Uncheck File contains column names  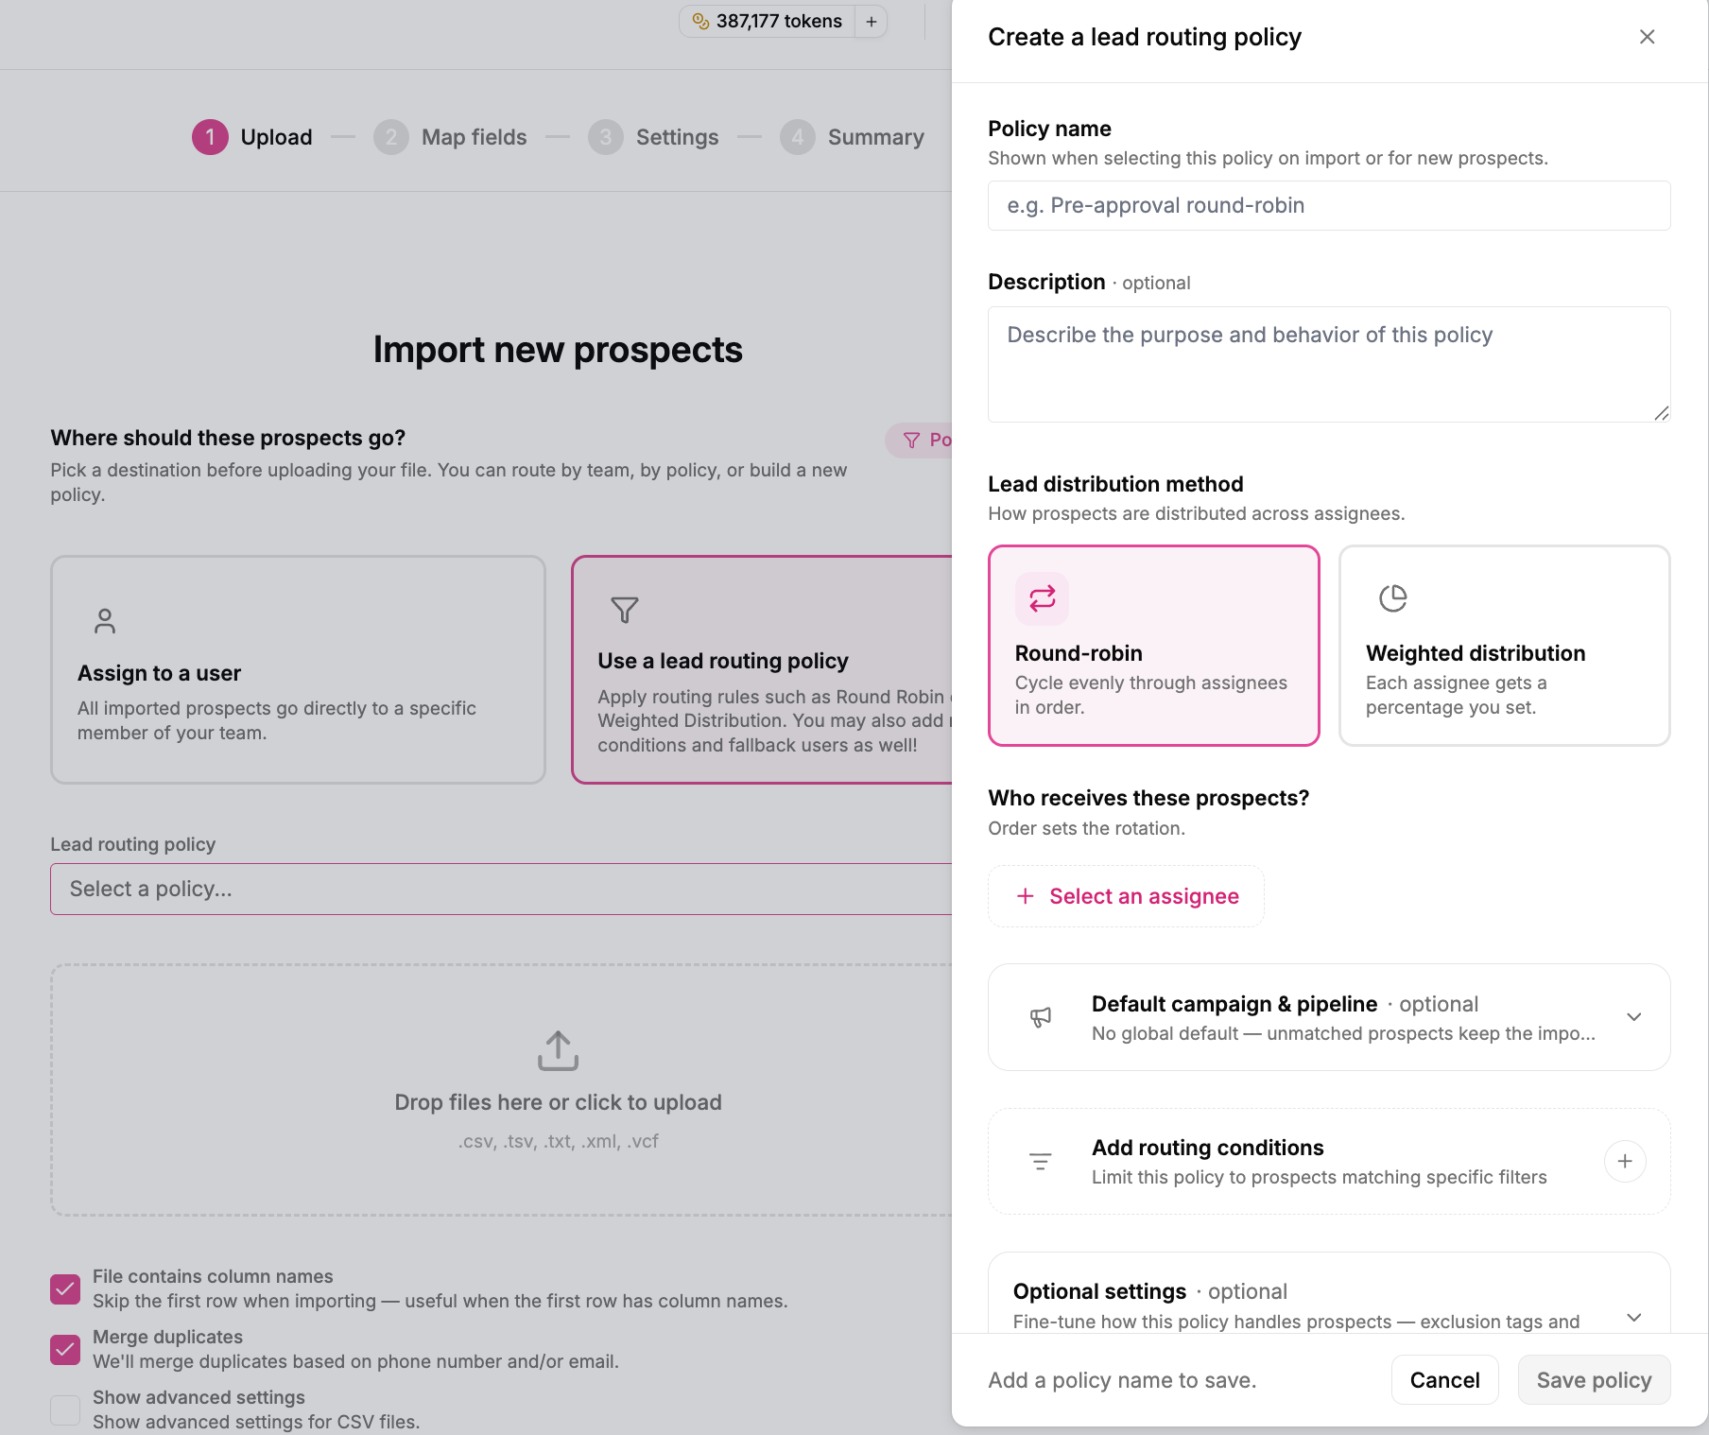point(65,1288)
